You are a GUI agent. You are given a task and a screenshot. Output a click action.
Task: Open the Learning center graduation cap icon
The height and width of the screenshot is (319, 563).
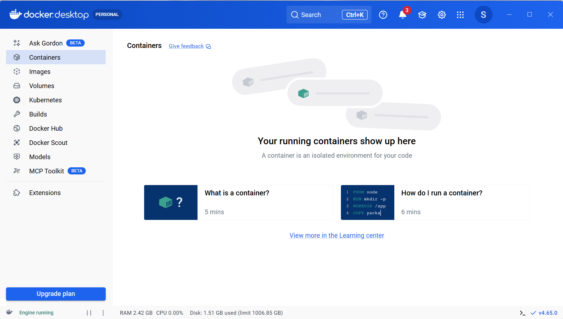(x=422, y=15)
